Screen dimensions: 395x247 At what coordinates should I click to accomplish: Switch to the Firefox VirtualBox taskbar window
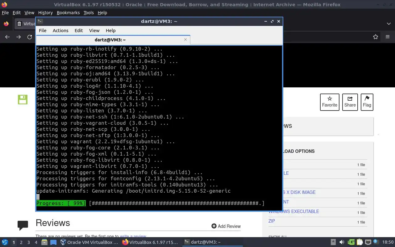[x=150, y=242]
